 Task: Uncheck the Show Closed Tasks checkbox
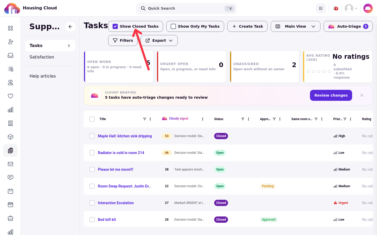(115, 26)
